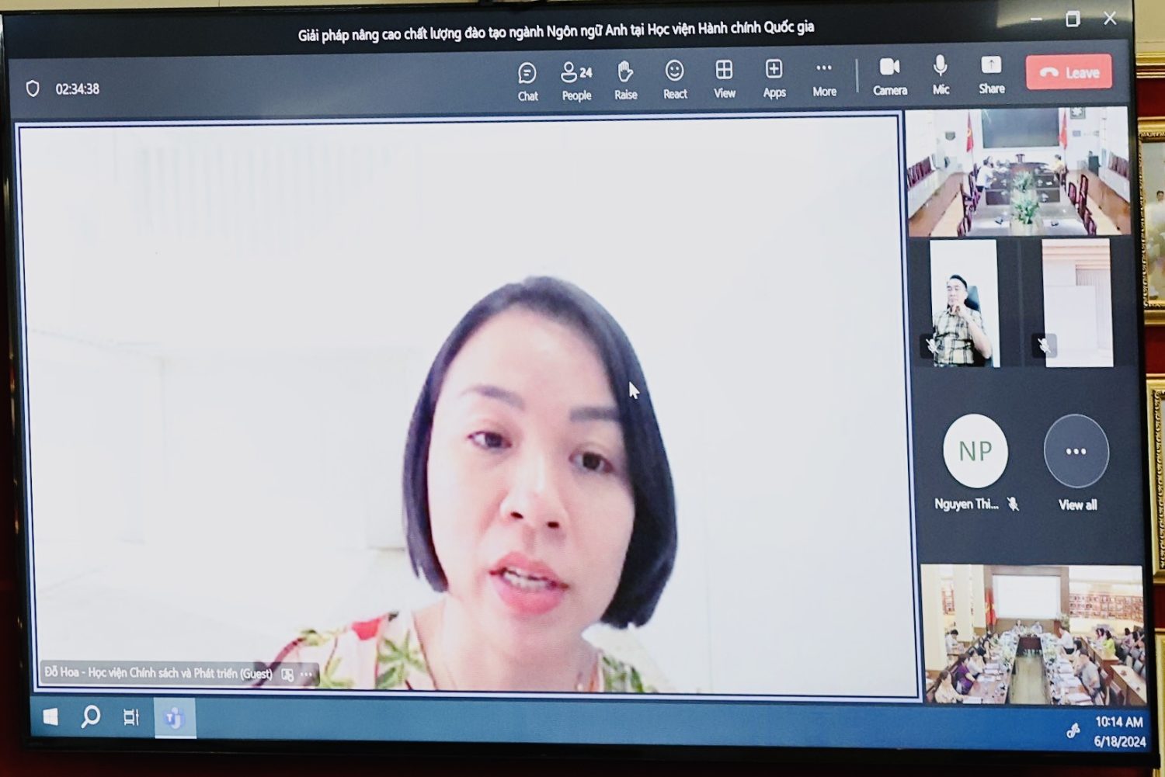Open the View layout options
Screen dimensions: 1165x777
(x=724, y=80)
